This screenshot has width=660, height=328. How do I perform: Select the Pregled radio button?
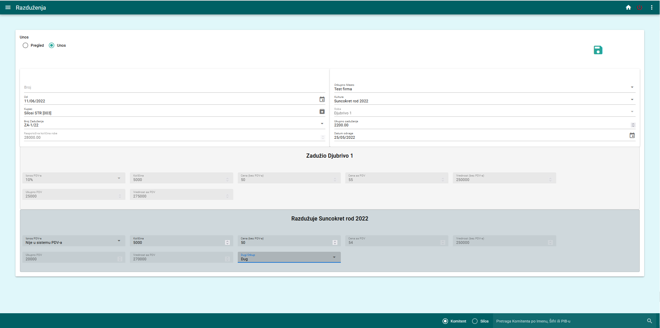click(x=25, y=45)
